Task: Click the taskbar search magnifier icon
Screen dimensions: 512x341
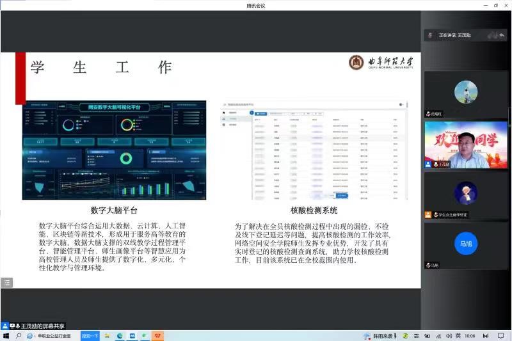Action: coord(19,336)
